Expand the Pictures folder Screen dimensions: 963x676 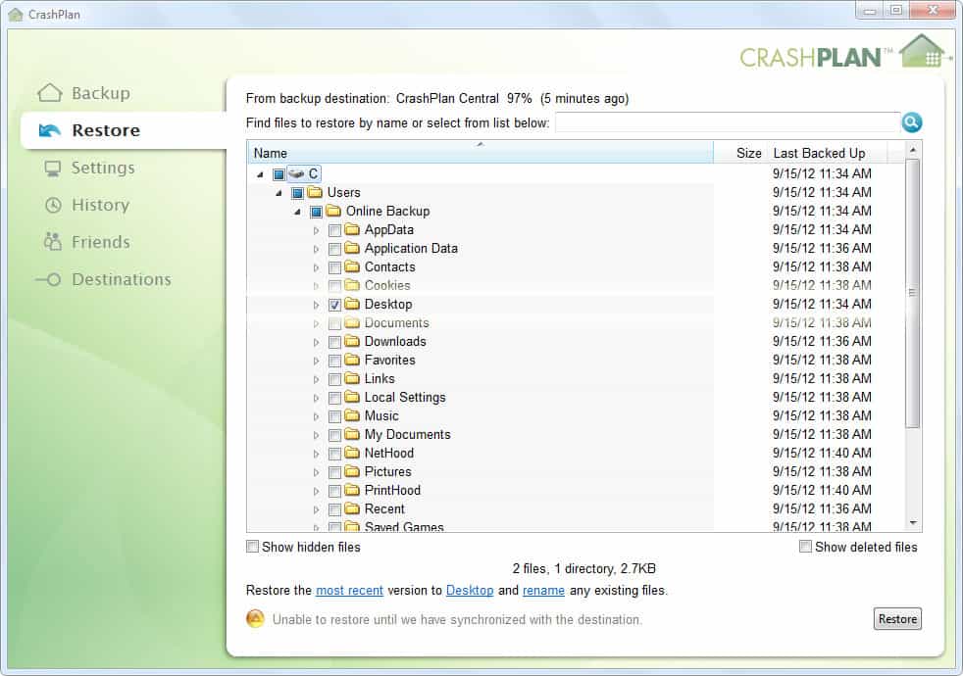[x=317, y=472]
